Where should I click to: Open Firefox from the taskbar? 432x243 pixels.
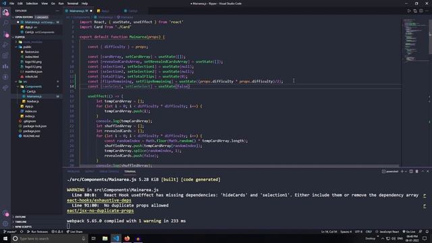click(x=127, y=238)
